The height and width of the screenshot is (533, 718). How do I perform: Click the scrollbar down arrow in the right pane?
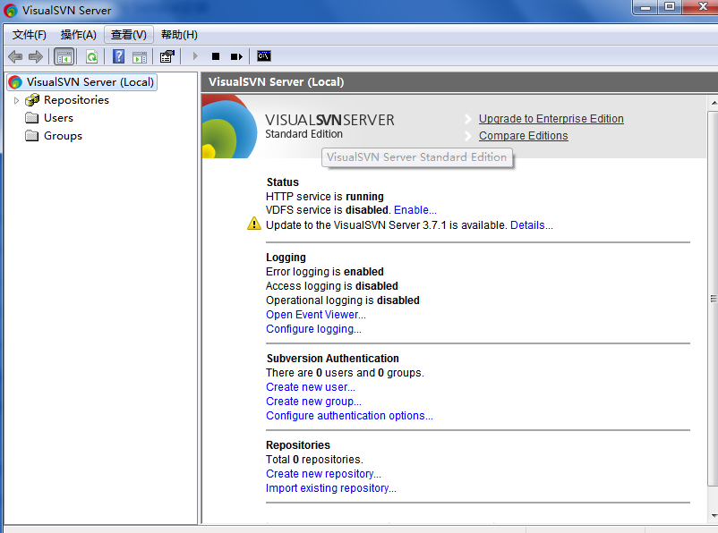click(713, 516)
